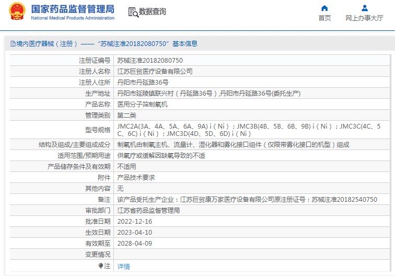Go to 首页 text link
395x276 pixels.
point(324,18)
